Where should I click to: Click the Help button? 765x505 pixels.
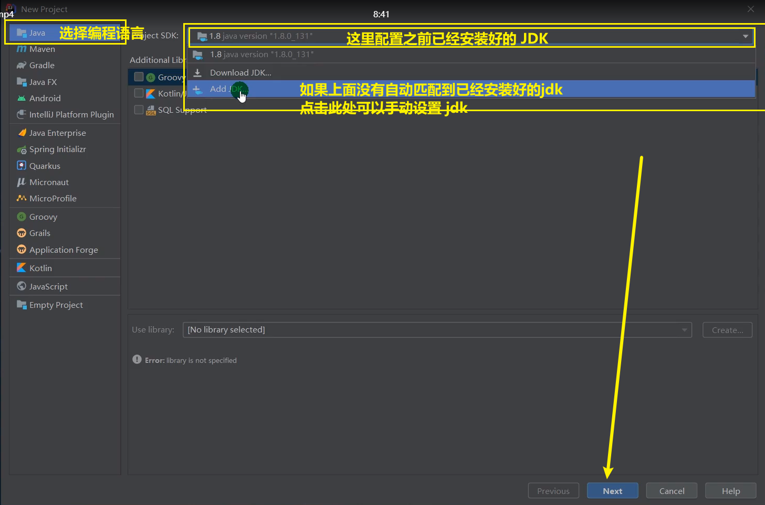[731, 491]
